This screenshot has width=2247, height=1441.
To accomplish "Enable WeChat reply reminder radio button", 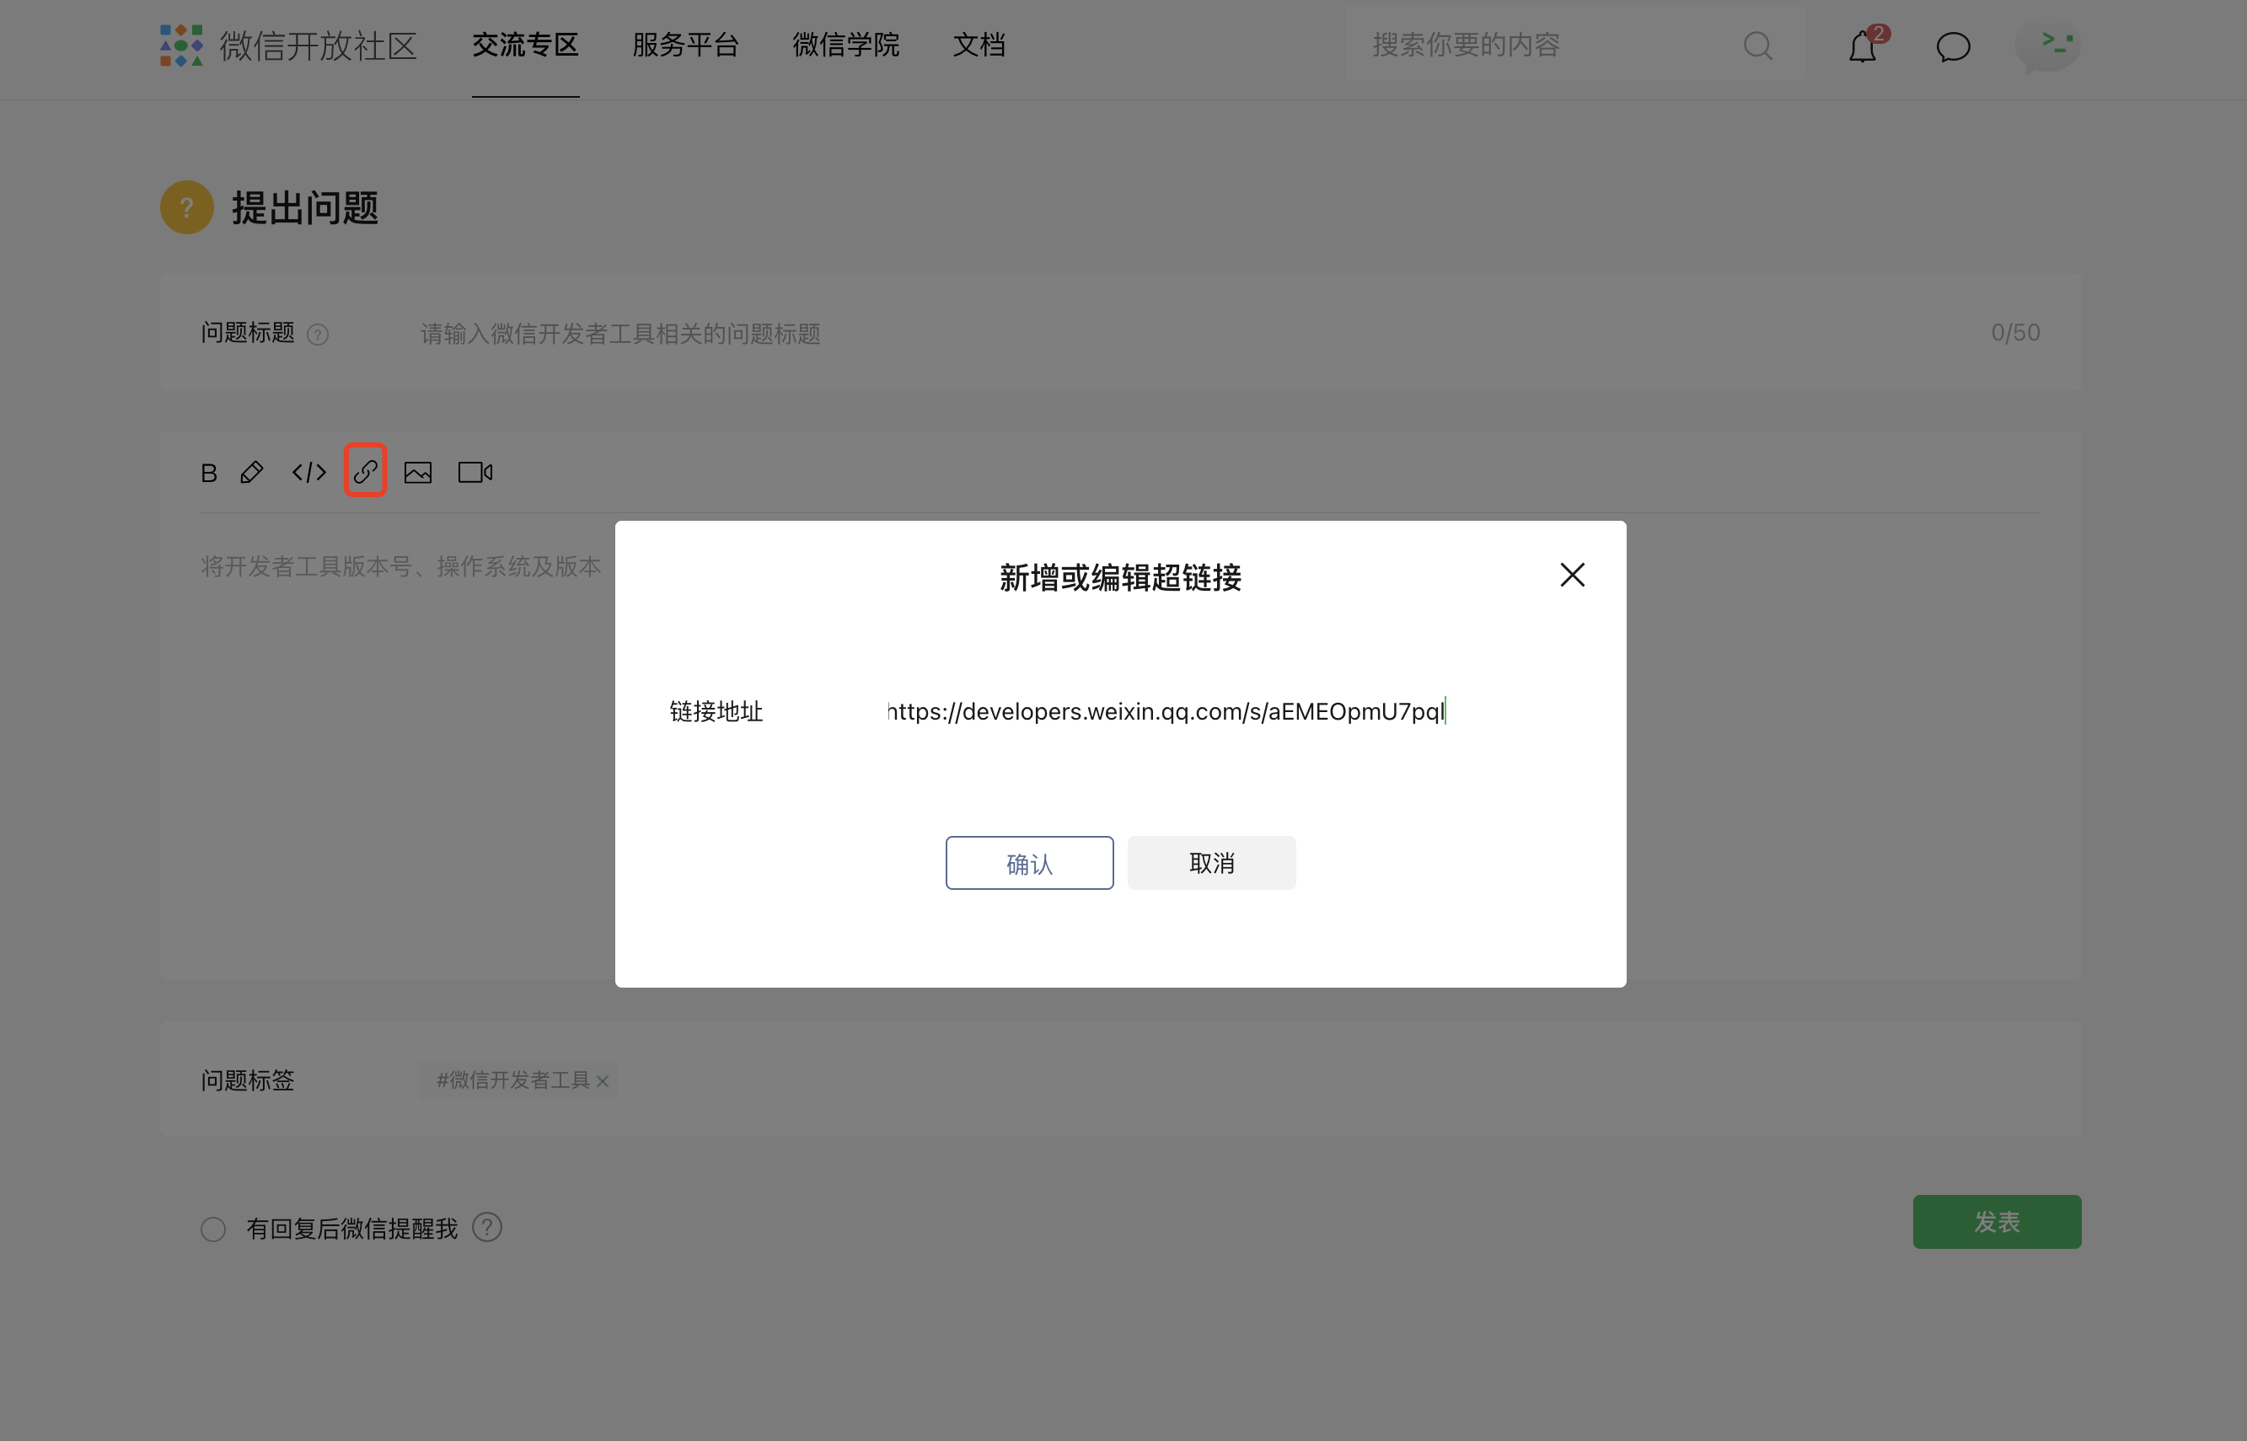I will pos(213,1229).
